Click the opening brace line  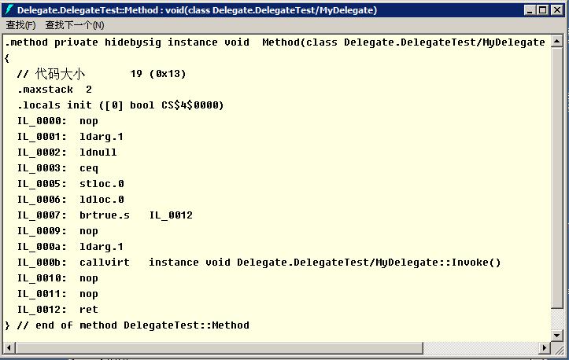(x=7, y=58)
